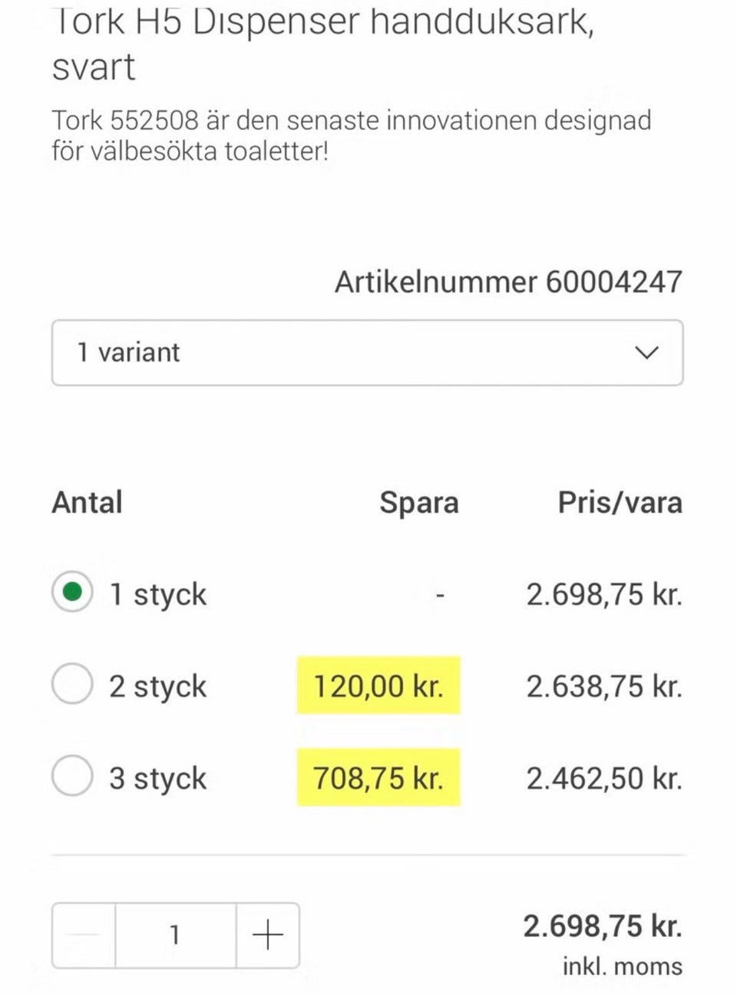The image size is (737, 995).
Task: Click the "2 styck" option label
Action: (x=158, y=686)
